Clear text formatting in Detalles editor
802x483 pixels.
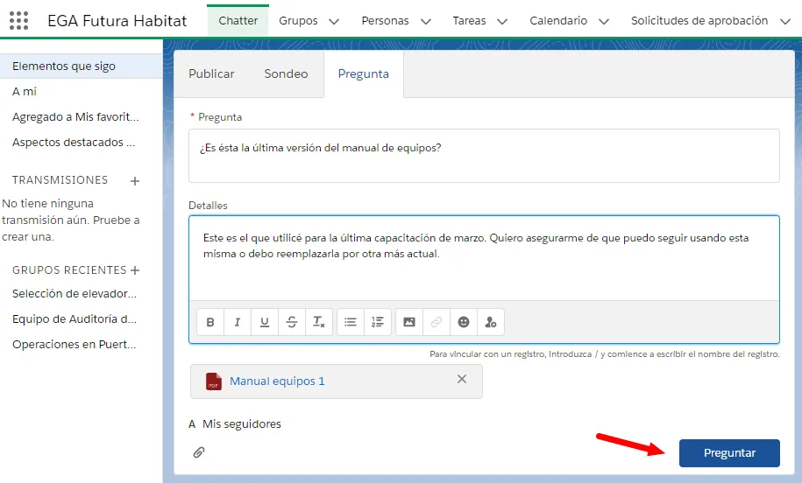click(x=319, y=322)
